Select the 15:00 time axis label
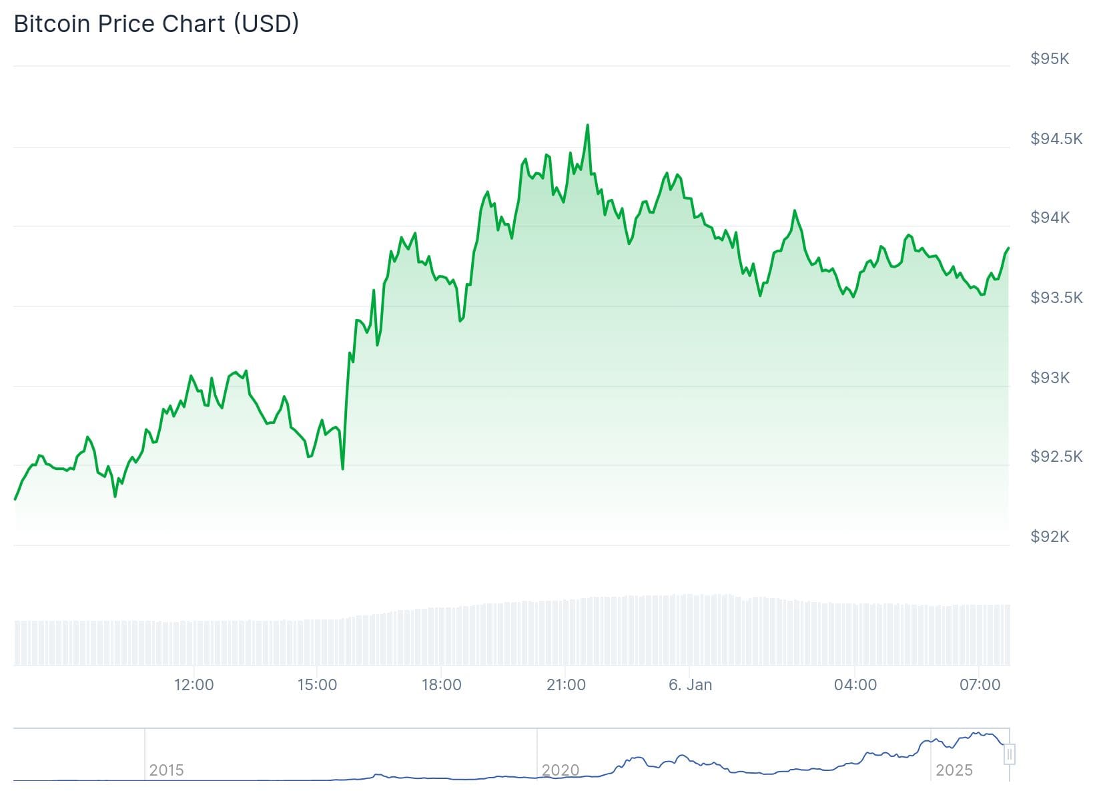 (317, 685)
